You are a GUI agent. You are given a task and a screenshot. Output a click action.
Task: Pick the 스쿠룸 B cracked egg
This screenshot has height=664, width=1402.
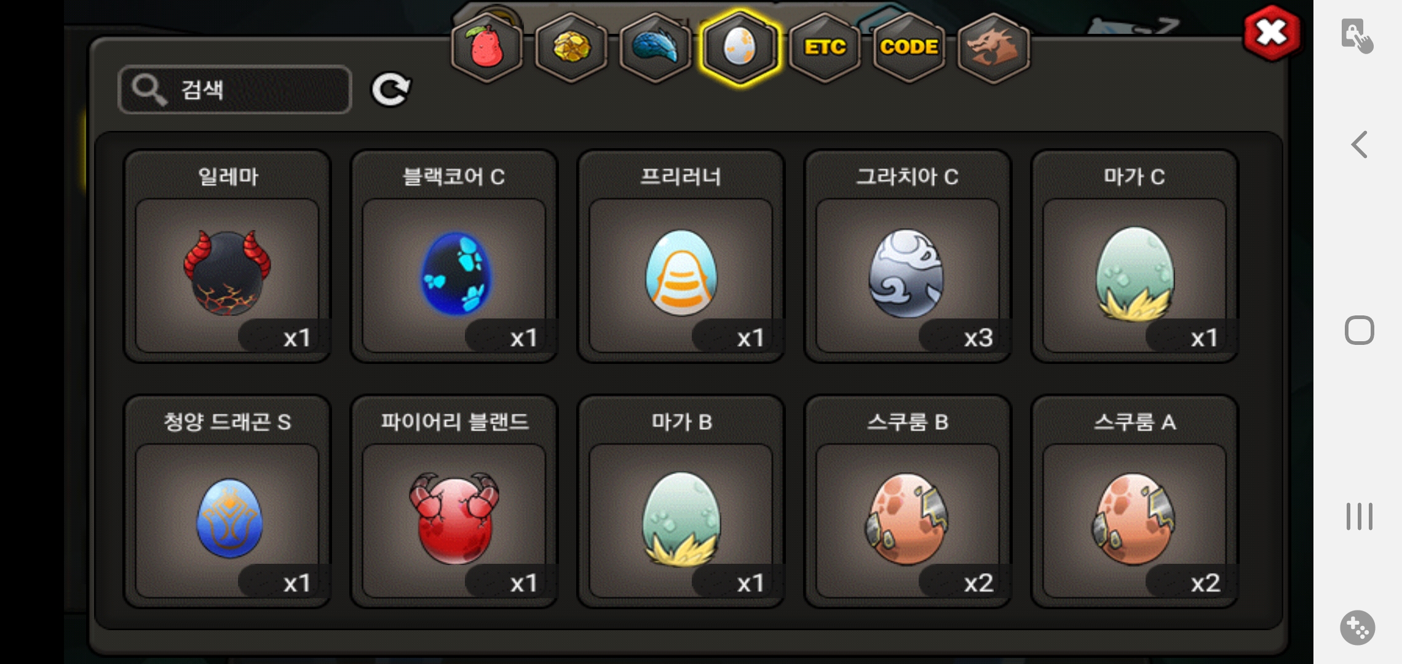coord(908,502)
